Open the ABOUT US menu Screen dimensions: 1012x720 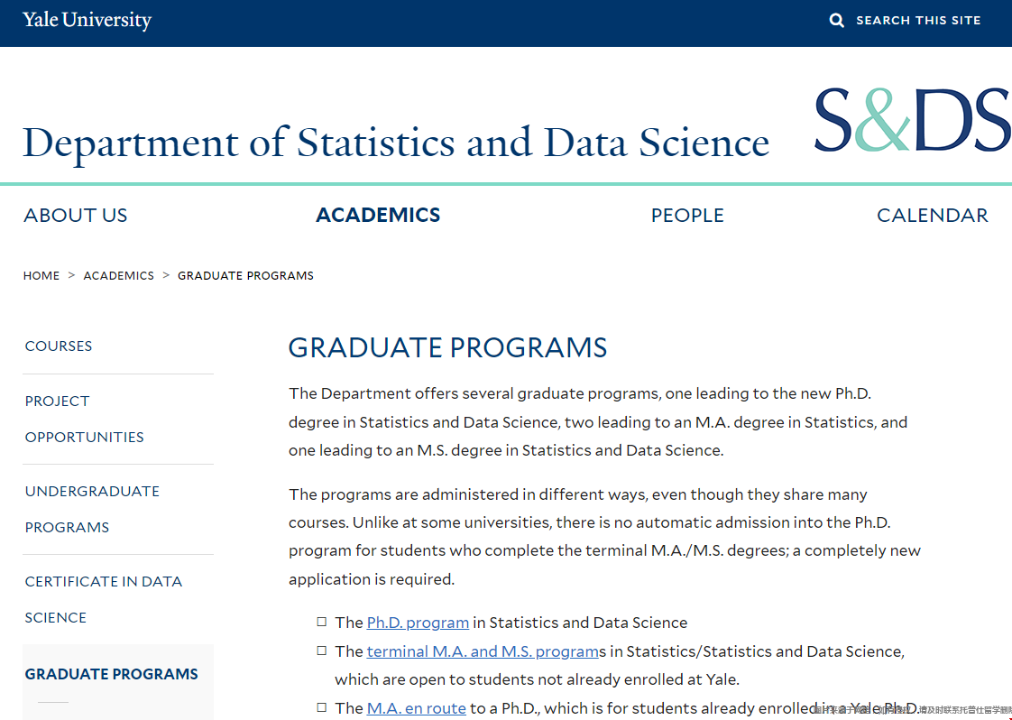coord(76,215)
